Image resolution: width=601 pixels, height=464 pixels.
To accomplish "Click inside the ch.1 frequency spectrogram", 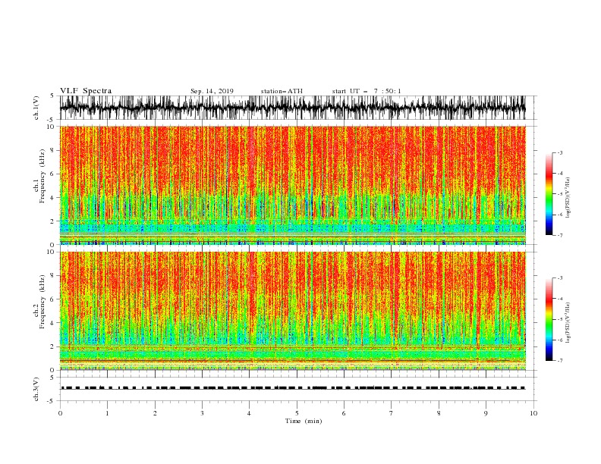I will (x=292, y=185).
